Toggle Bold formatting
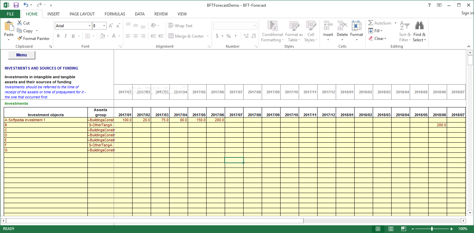Viewport: 474px width, 233px height. click(58, 36)
